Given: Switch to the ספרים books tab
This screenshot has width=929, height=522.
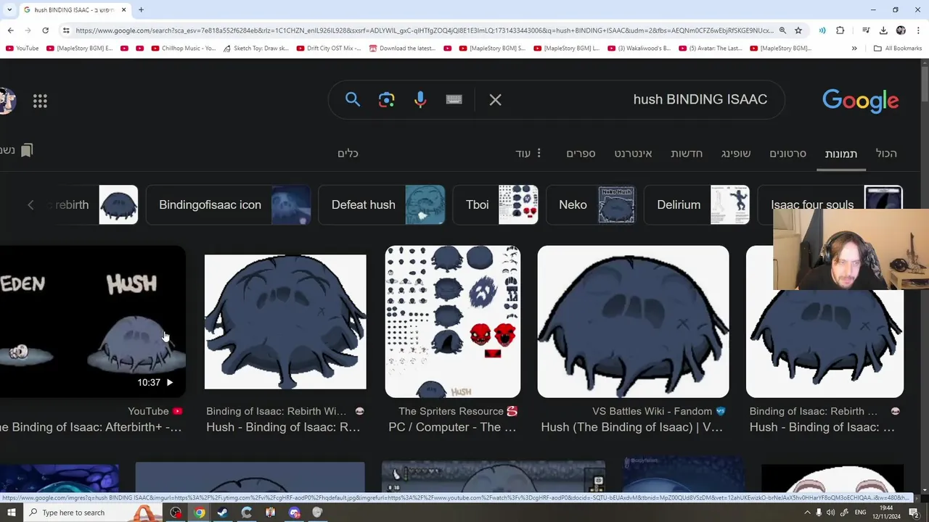Looking at the screenshot, I should [581, 153].
